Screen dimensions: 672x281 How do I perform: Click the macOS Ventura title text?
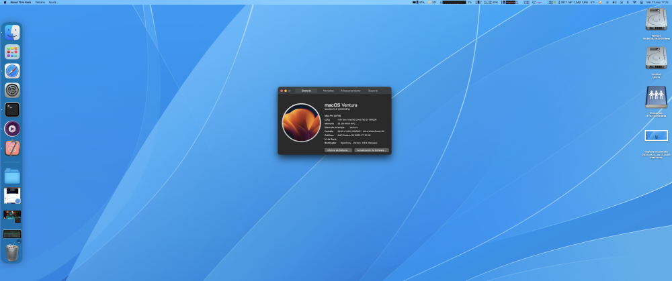[x=341, y=105]
